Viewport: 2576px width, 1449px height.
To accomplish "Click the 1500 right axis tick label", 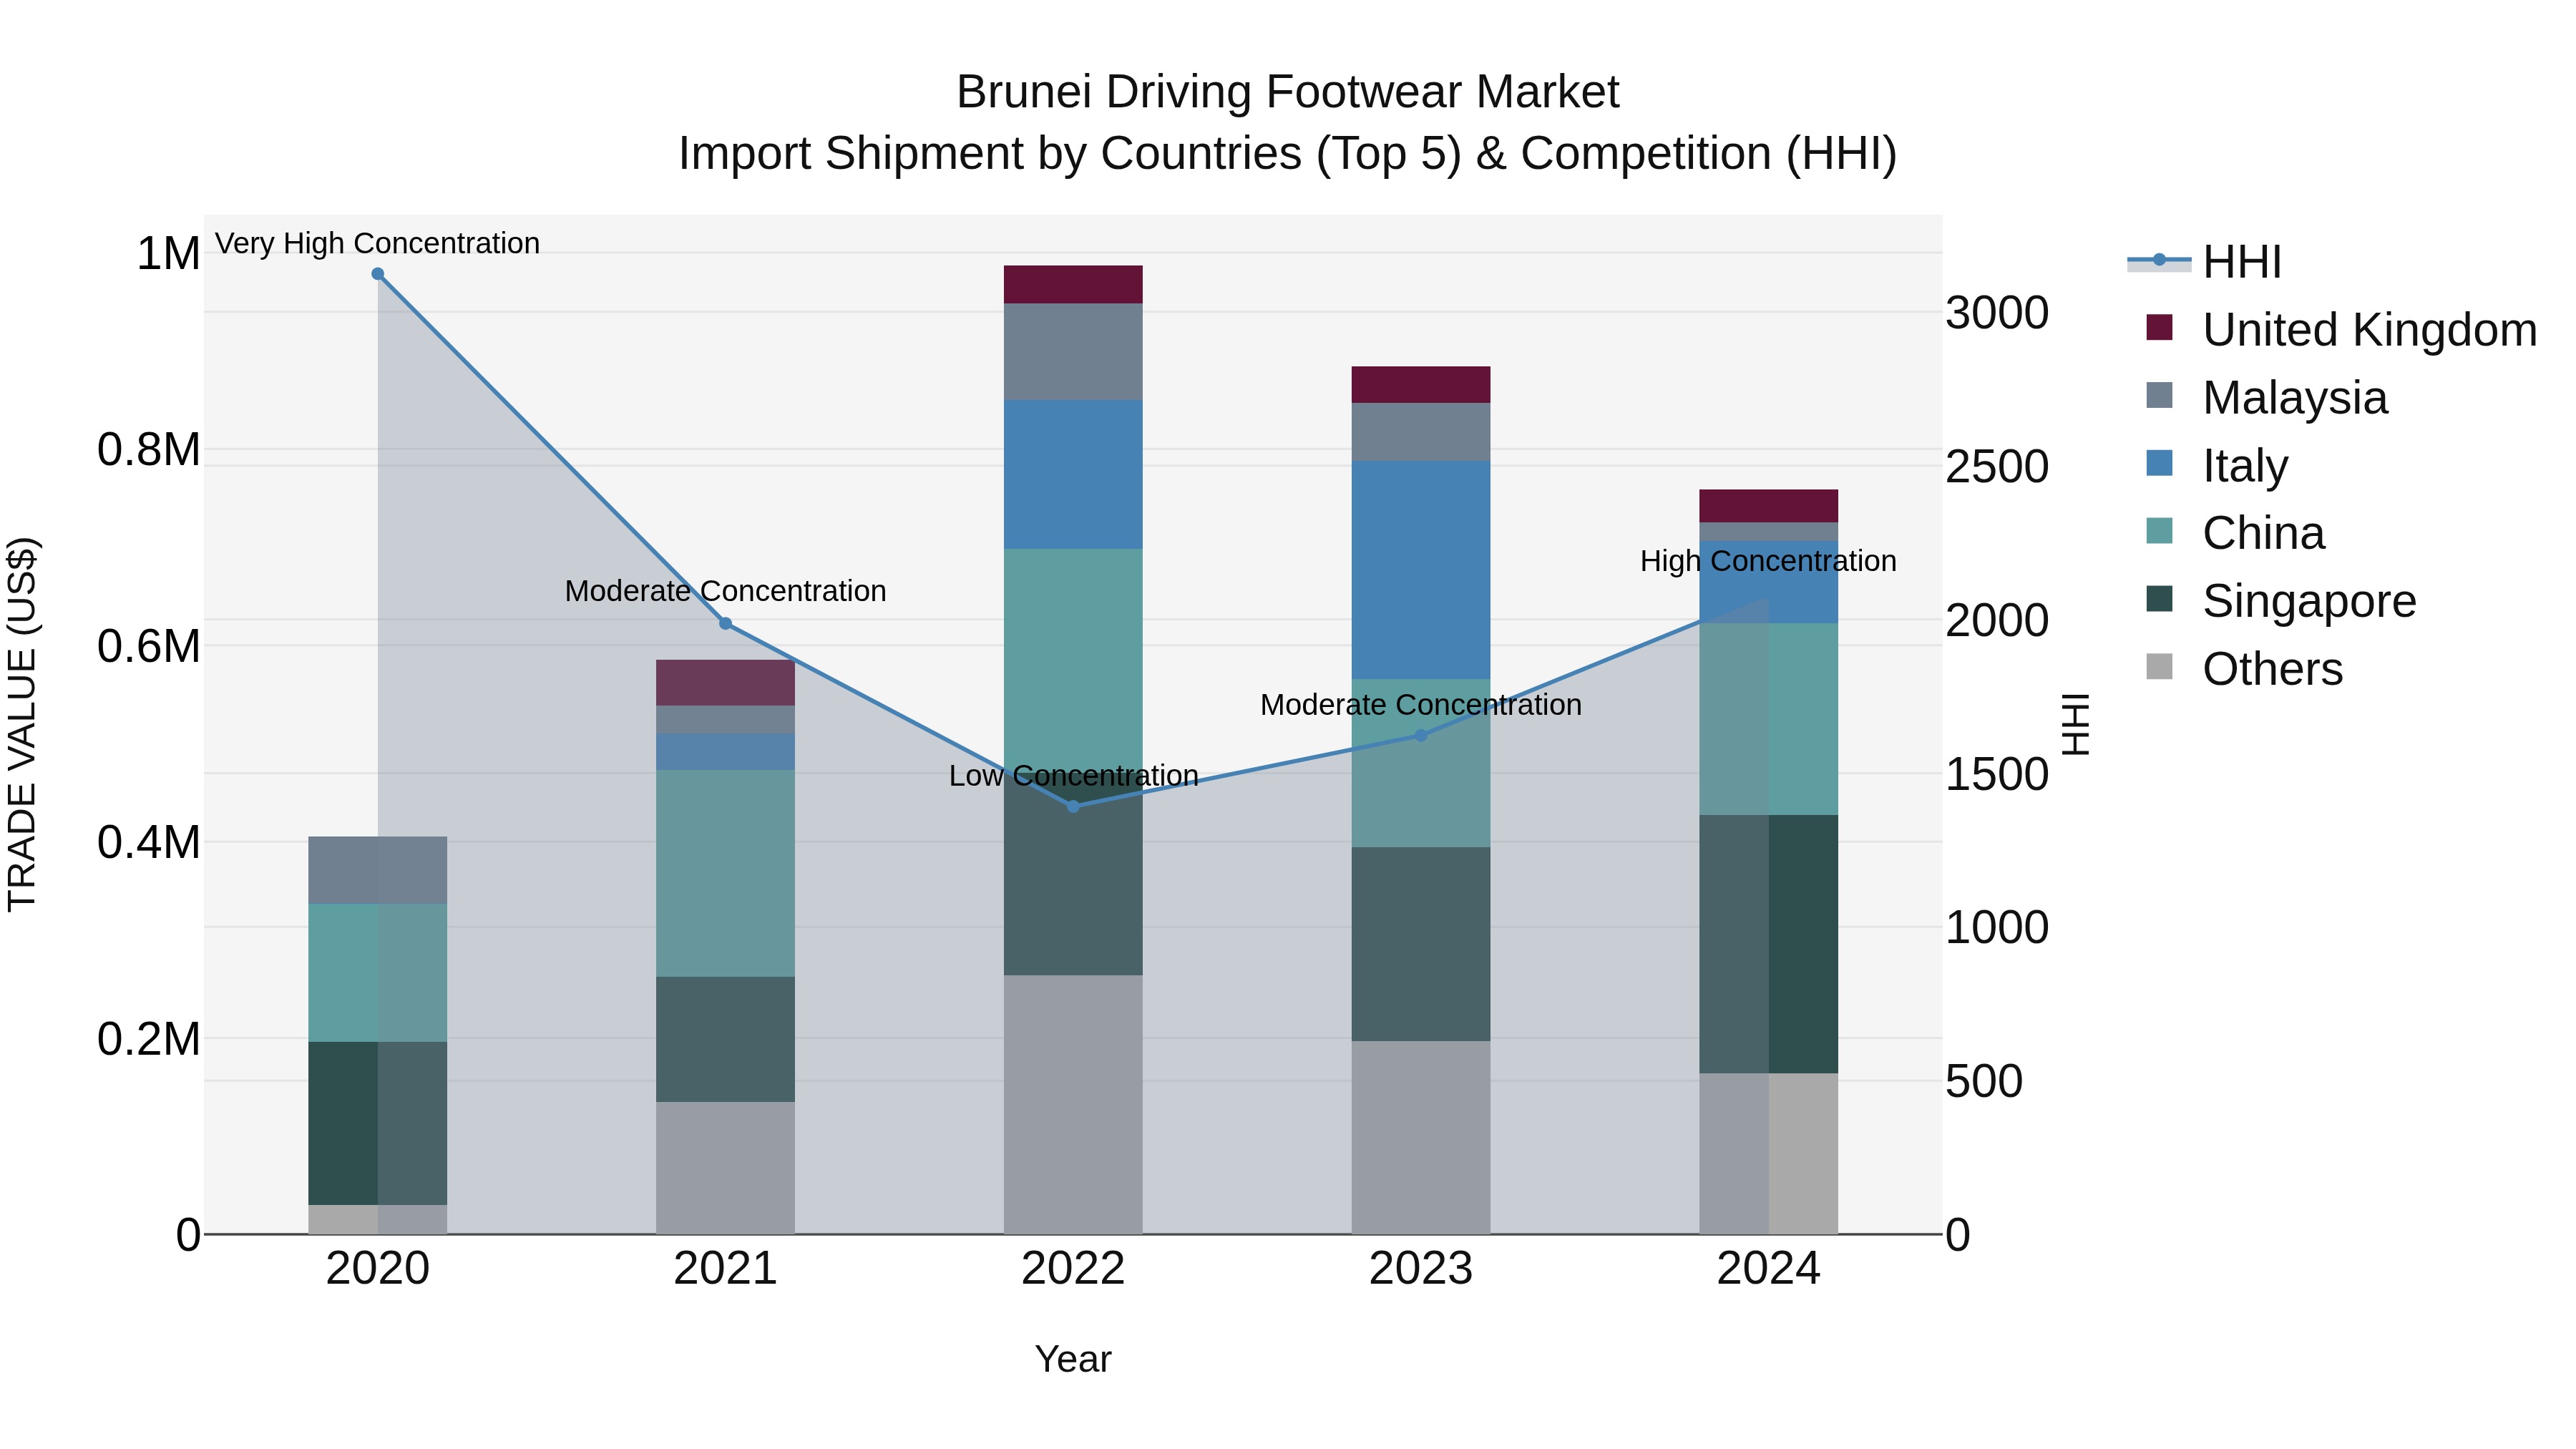I will [1997, 774].
